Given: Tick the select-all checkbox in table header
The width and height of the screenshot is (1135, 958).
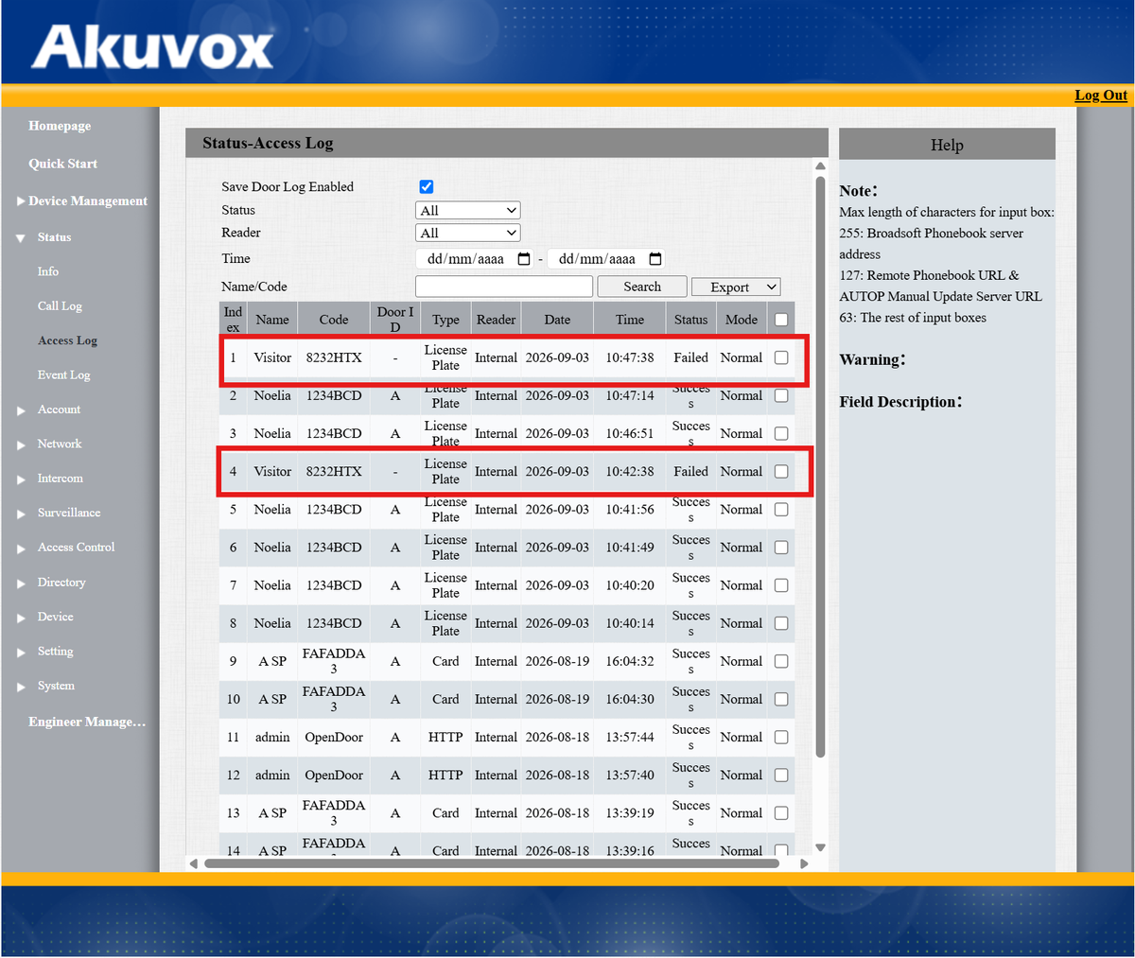Looking at the screenshot, I should coord(781,320).
